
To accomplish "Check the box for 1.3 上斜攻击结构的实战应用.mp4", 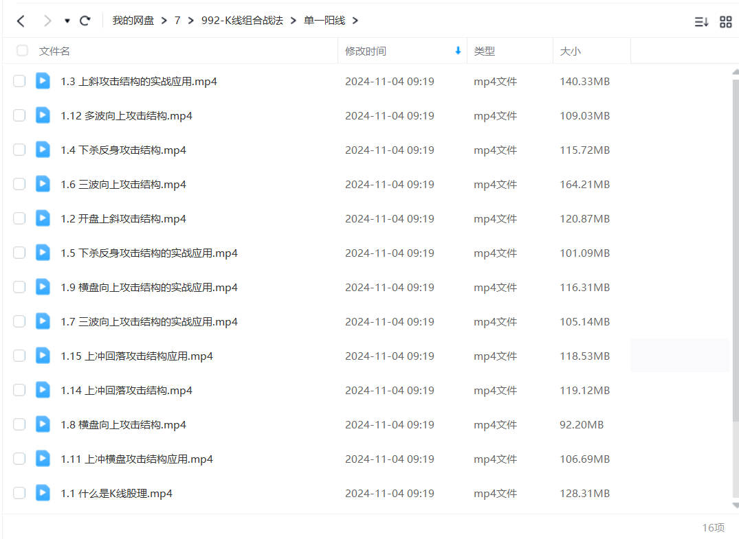I will pos(19,81).
